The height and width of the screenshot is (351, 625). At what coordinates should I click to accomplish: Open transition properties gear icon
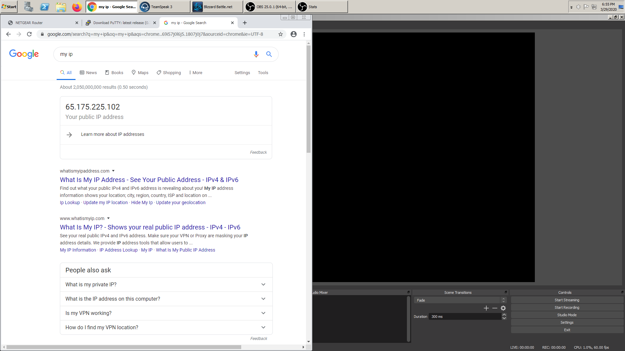coord(503,308)
